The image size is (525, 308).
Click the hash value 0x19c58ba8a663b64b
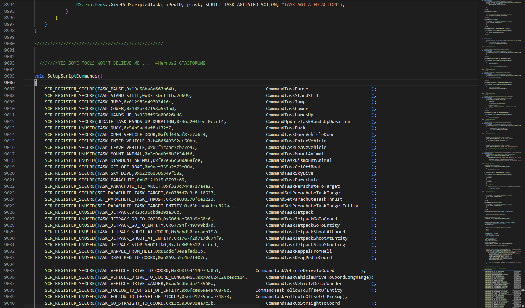click(150, 89)
